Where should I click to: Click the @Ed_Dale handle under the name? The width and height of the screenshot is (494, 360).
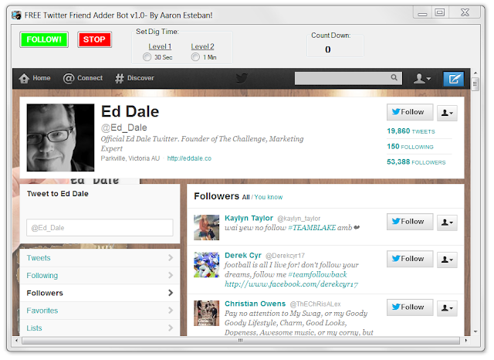click(x=123, y=127)
